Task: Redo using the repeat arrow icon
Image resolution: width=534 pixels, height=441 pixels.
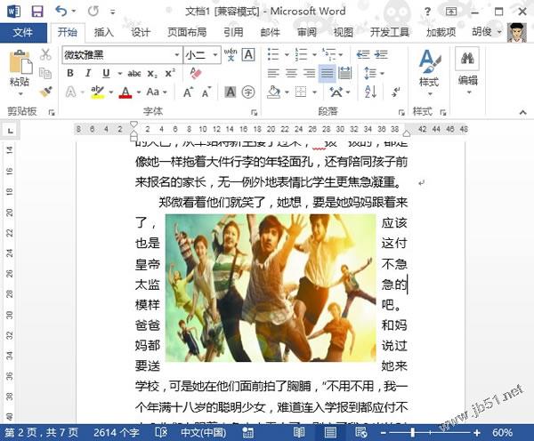Action: click(93, 12)
